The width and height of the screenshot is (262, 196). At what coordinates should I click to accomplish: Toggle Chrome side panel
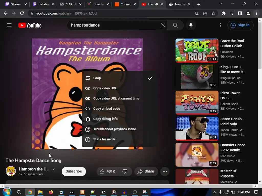pos(240,13)
